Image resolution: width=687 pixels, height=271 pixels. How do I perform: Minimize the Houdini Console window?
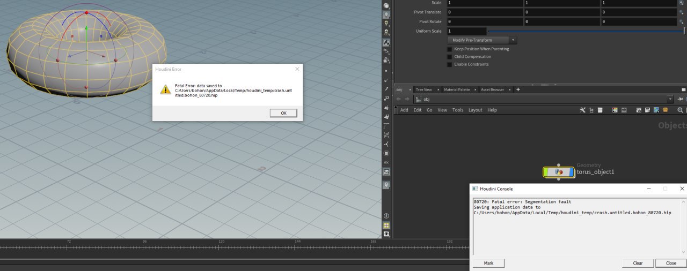click(x=649, y=189)
